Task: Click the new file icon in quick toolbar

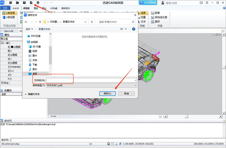Action: [x=11, y=3]
